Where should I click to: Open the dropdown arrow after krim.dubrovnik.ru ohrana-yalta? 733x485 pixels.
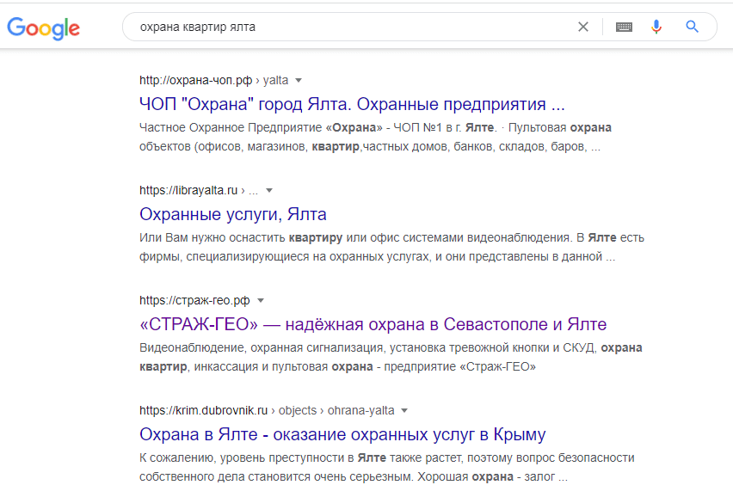pyautogui.click(x=404, y=410)
